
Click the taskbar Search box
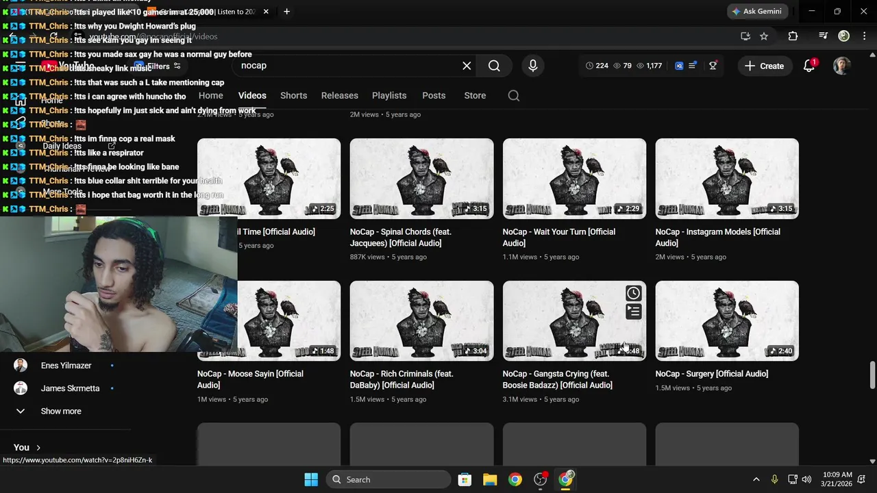point(388,479)
